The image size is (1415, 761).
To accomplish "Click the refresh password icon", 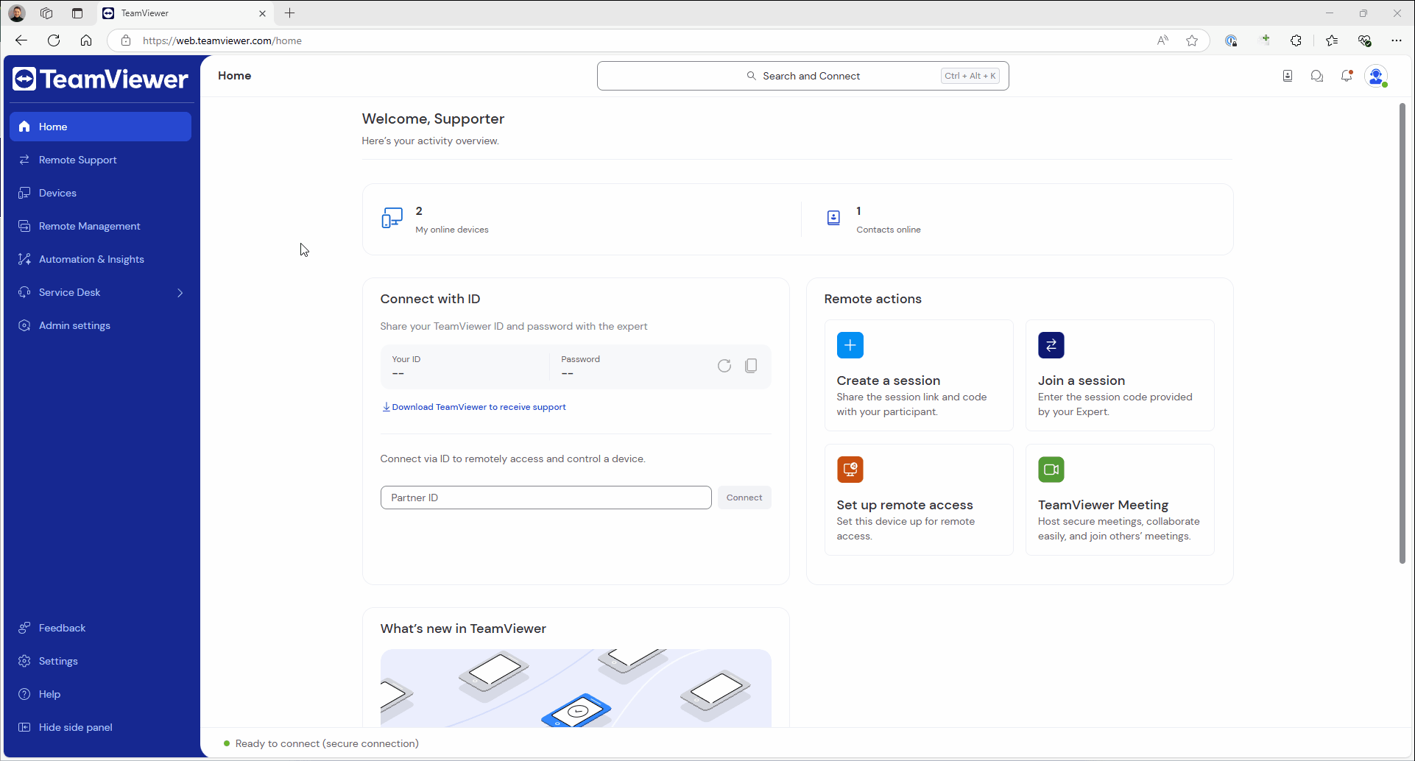I will click(x=724, y=366).
